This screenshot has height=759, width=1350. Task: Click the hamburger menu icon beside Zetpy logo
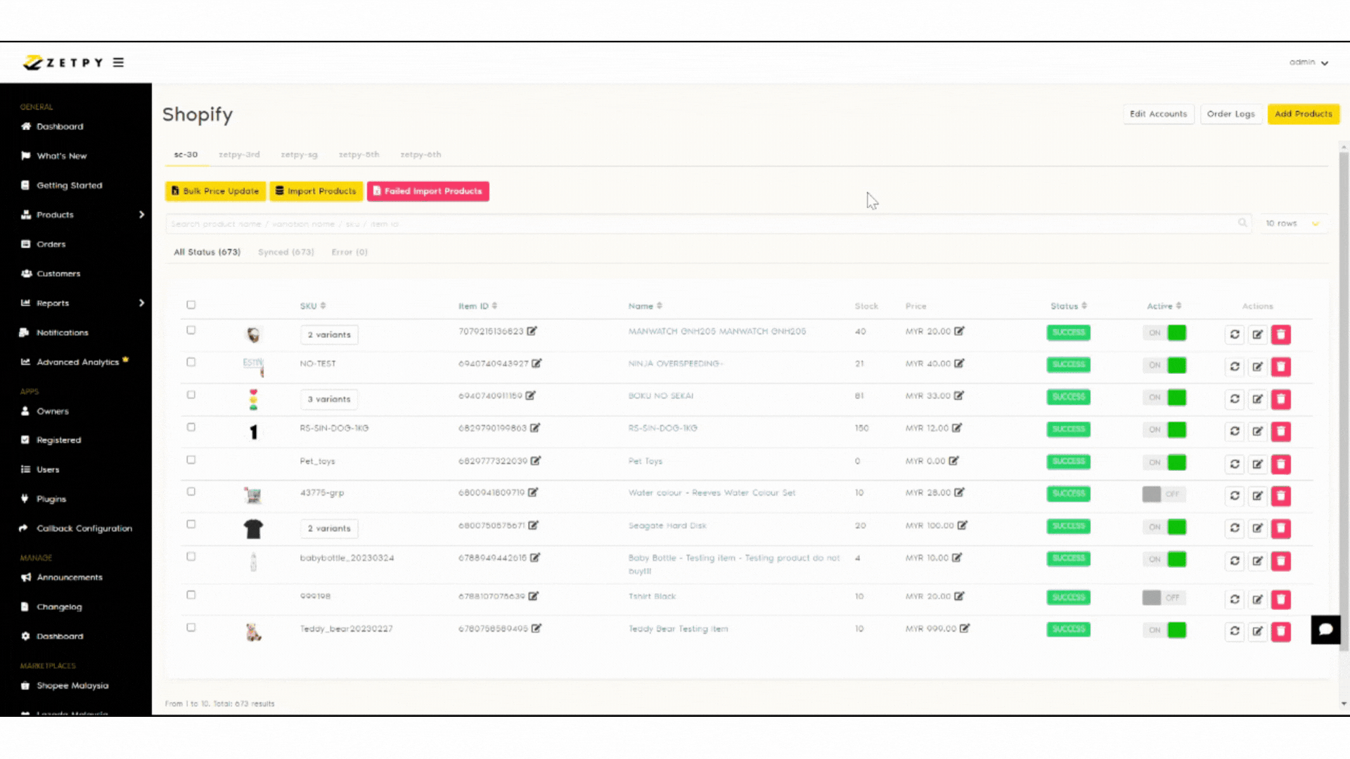pyautogui.click(x=118, y=63)
